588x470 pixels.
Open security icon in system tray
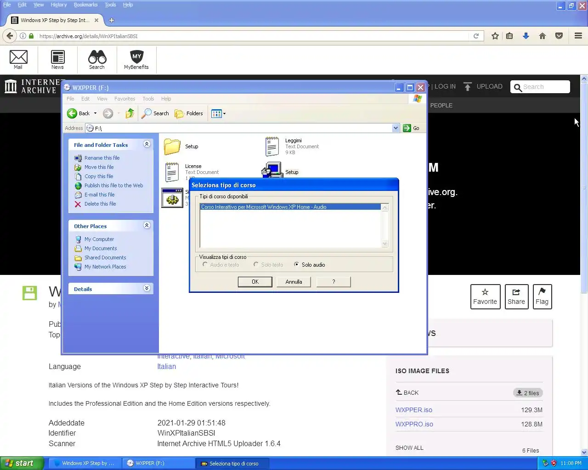click(x=554, y=463)
